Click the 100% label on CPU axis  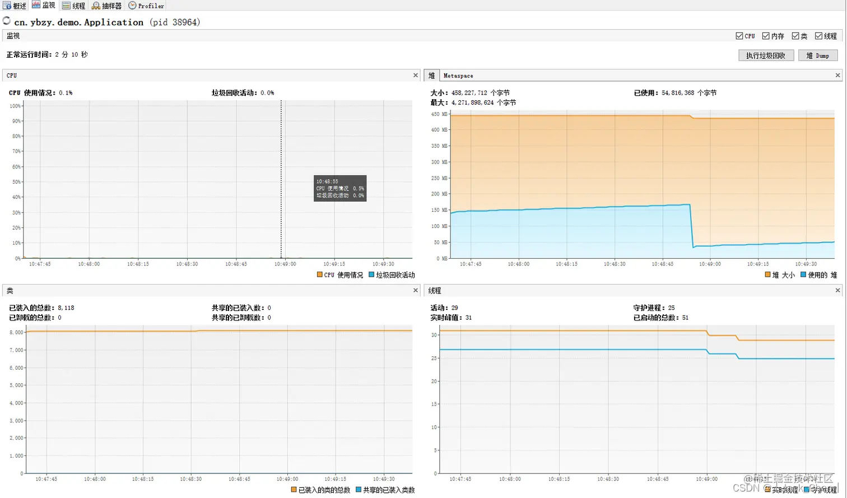pos(15,106)
